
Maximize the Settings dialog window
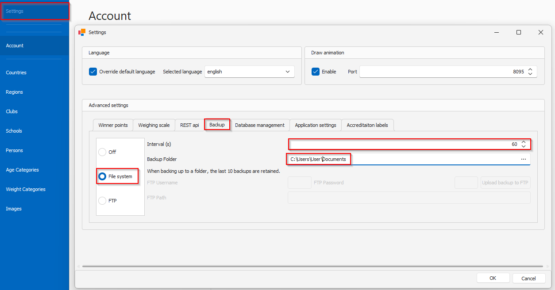tap(519, 32)
